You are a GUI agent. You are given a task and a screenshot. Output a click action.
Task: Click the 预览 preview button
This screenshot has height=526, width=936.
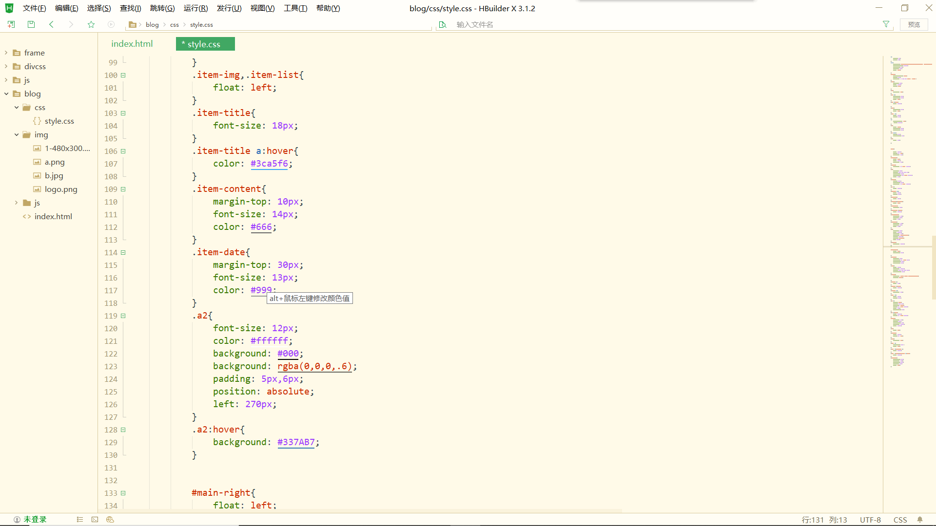click(x=914, y=24)
